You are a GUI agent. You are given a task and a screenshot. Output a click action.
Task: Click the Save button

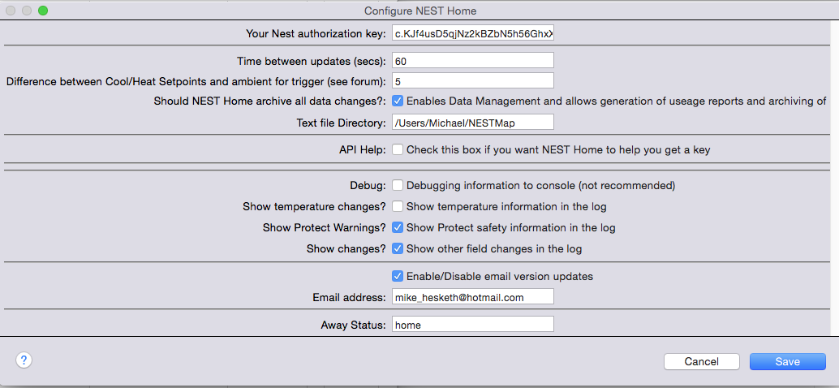[x=788, y=362]
